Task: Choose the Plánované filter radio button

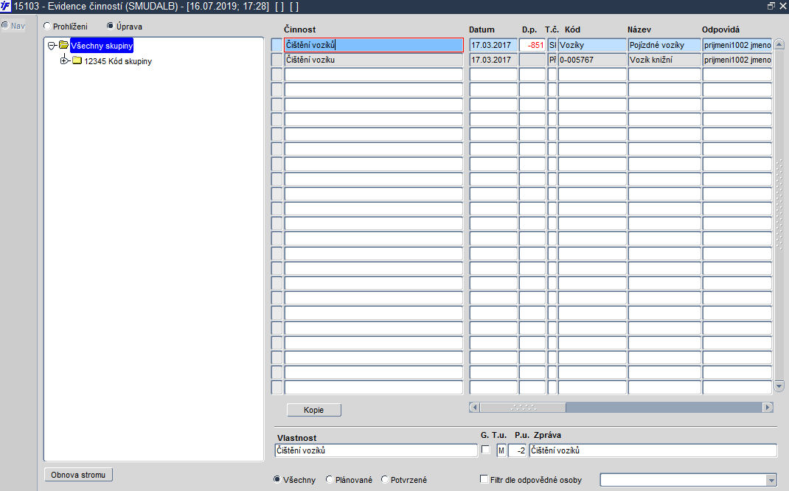Action: coord(330,479)
